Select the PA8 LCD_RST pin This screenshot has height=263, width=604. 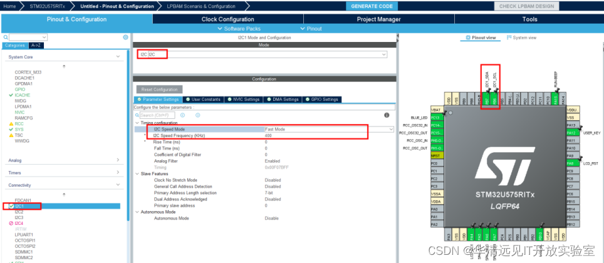(571, 163)
